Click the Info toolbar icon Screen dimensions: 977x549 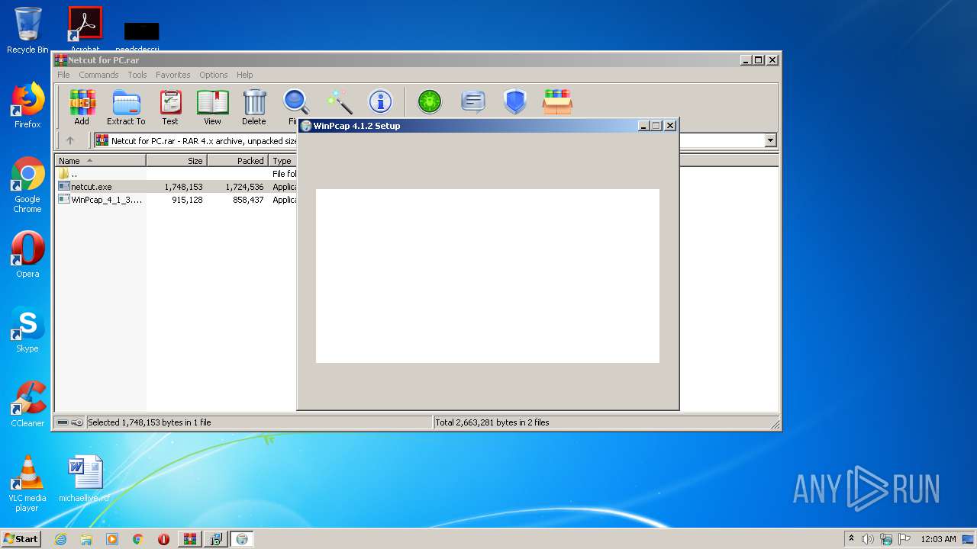pyautogui.click(x=380, y=102)
